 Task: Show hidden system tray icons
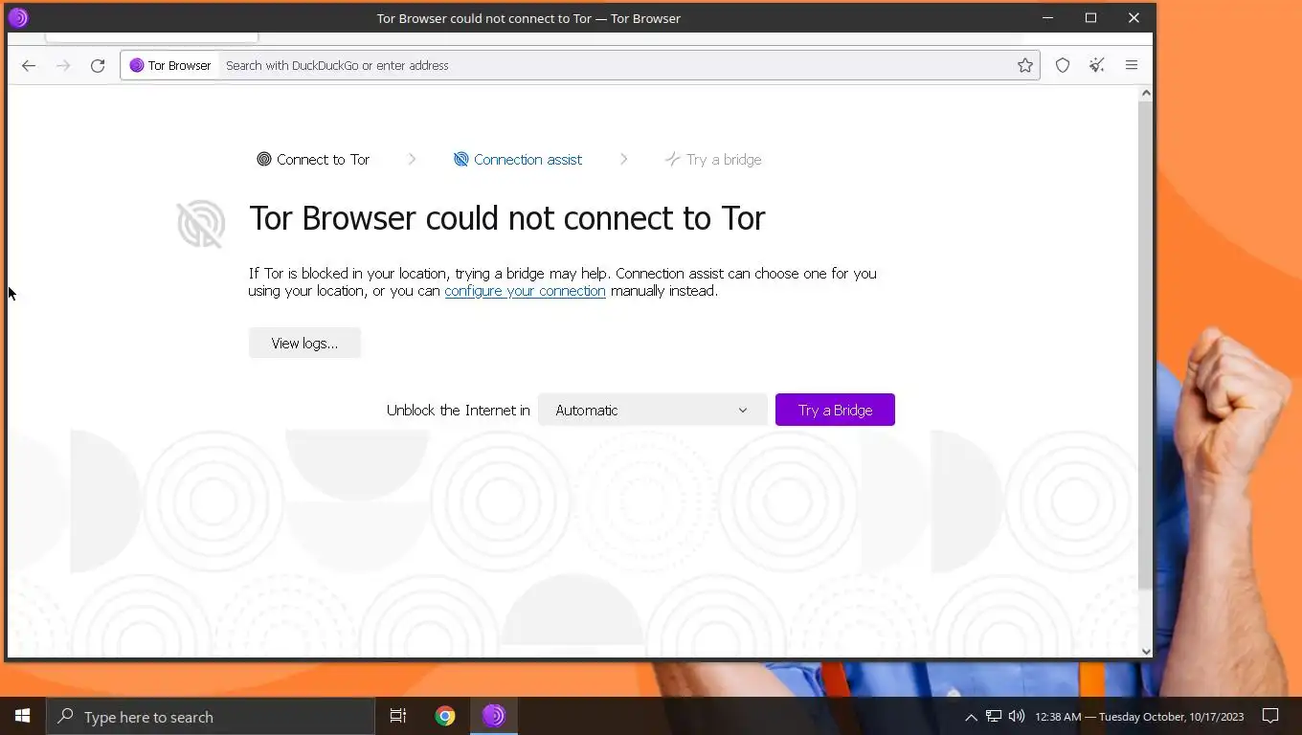(971, 717)
